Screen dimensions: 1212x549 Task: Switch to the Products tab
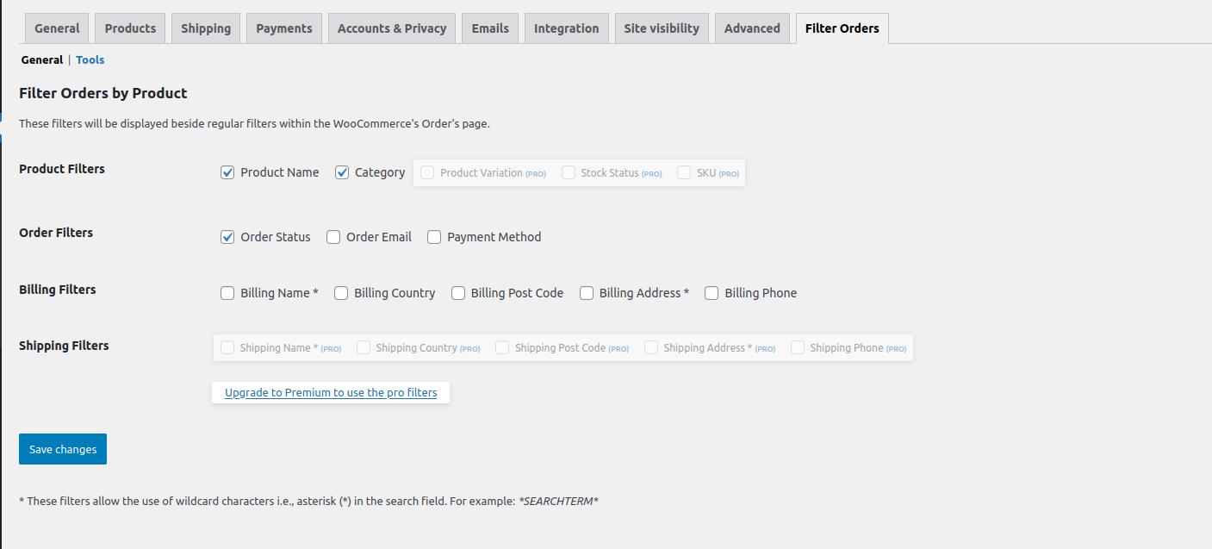tap(130, 28)
